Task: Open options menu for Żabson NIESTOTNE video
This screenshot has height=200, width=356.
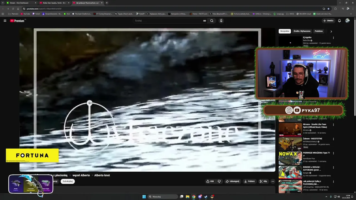Action: (333, 139)
